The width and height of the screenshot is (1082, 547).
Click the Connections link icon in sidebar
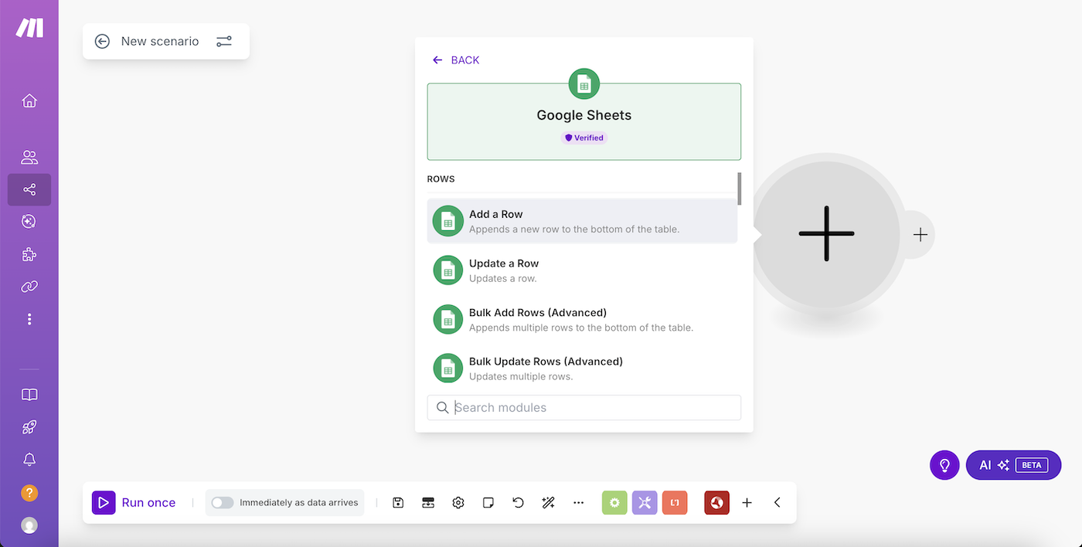pos(29,287)
